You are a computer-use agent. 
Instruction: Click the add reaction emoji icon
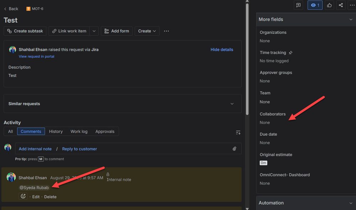[x=23, y=196]
